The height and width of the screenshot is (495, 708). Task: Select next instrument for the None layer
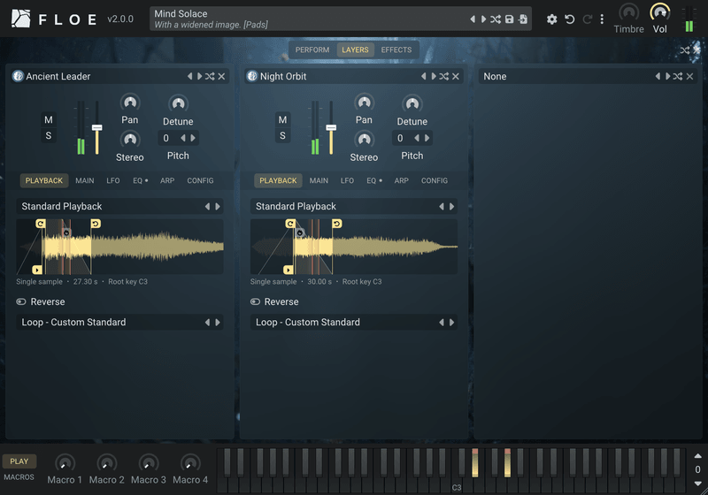pos(667,76)
